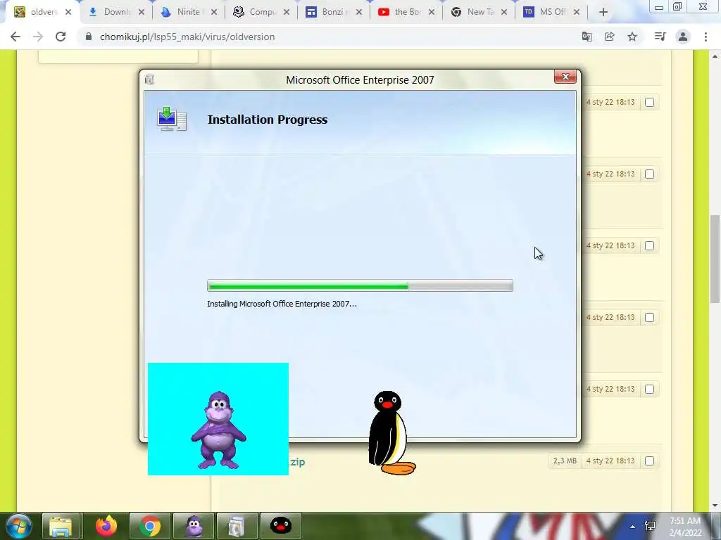Close the Bonzi tab
Screen dimensions: 721x540
[x=359, y=12]
